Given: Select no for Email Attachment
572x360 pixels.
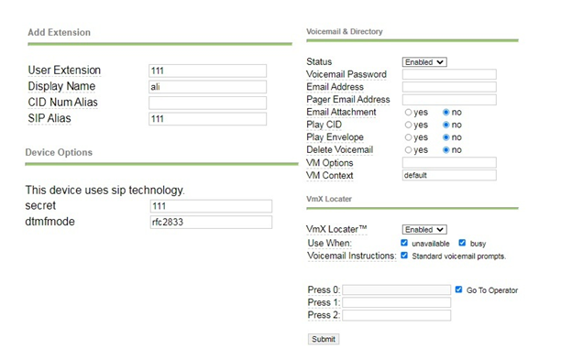Looking at the screenshot, I should pyautogui.click(x=445, y=113).
